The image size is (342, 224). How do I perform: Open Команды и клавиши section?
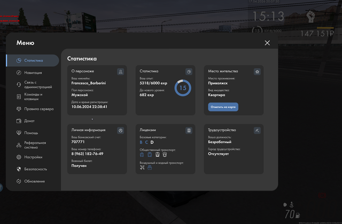click(x=33, y=97)
